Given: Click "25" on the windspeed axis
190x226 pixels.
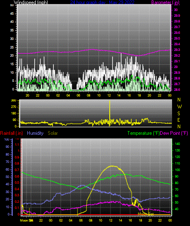Looking at the screenshot, I should coord(12,47).
